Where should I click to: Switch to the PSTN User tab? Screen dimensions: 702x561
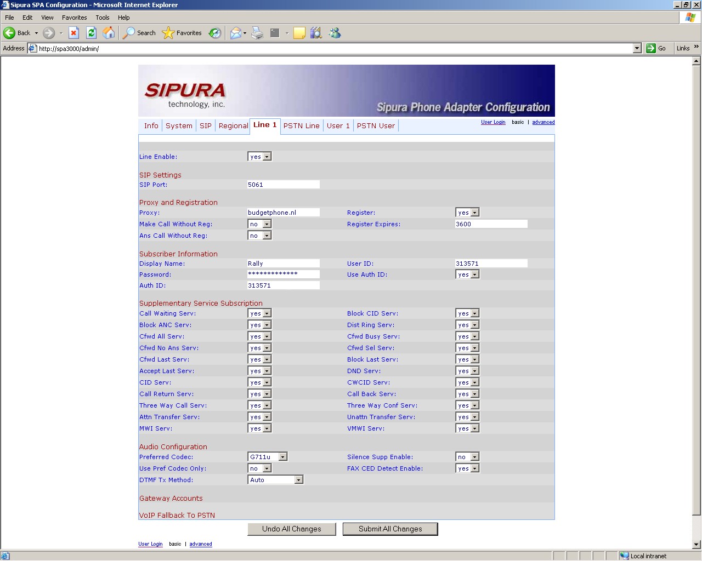(376, 125)
